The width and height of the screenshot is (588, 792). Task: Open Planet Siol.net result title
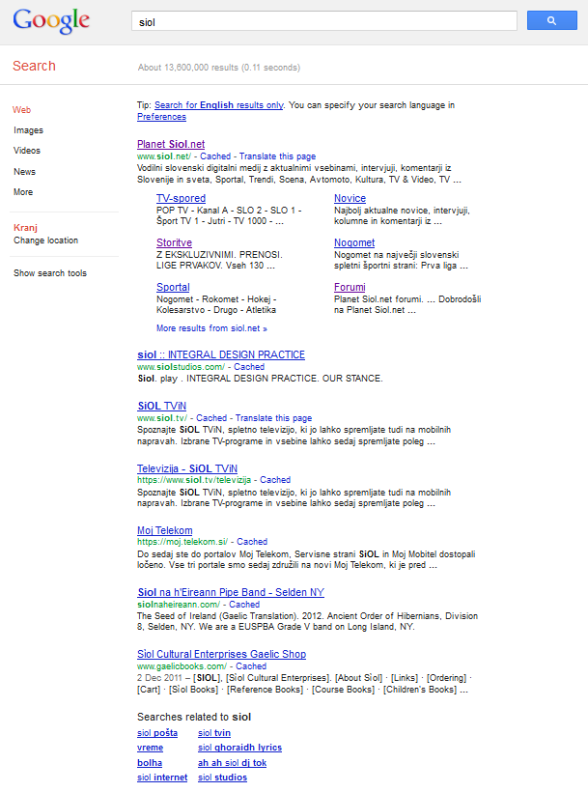click(171, 144)
